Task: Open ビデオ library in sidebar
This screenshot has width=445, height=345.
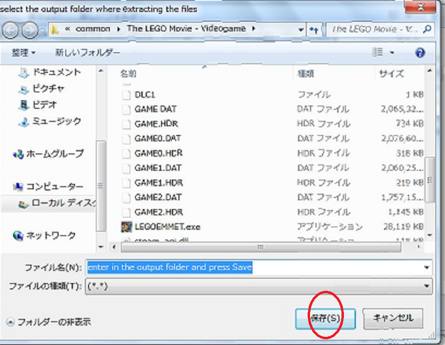Action: pos(38,105)
